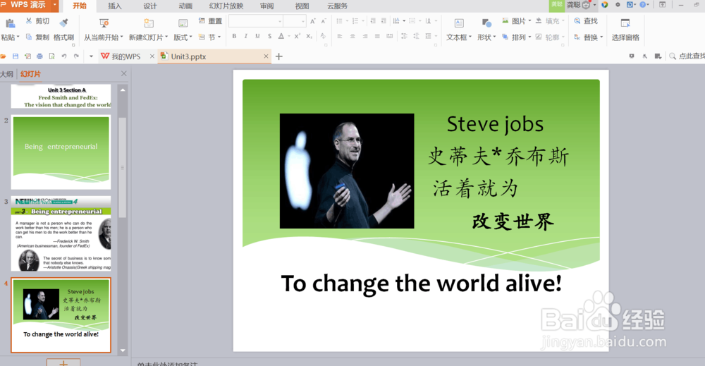This screenshot has width=705, height=366.
Task: Copy selection with 复制 button
Action: coord(37,37)
